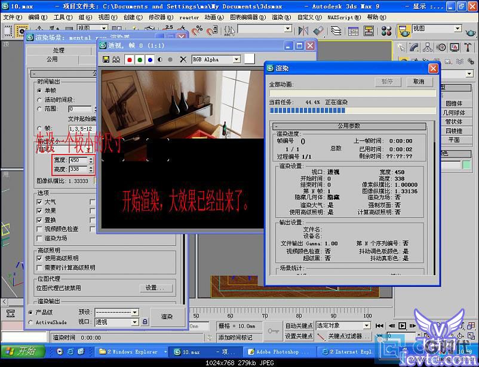Collapse the 公用参数 rollout in the render dialog
The width and height of the screenshot is (479, 367).
[349, 126]
